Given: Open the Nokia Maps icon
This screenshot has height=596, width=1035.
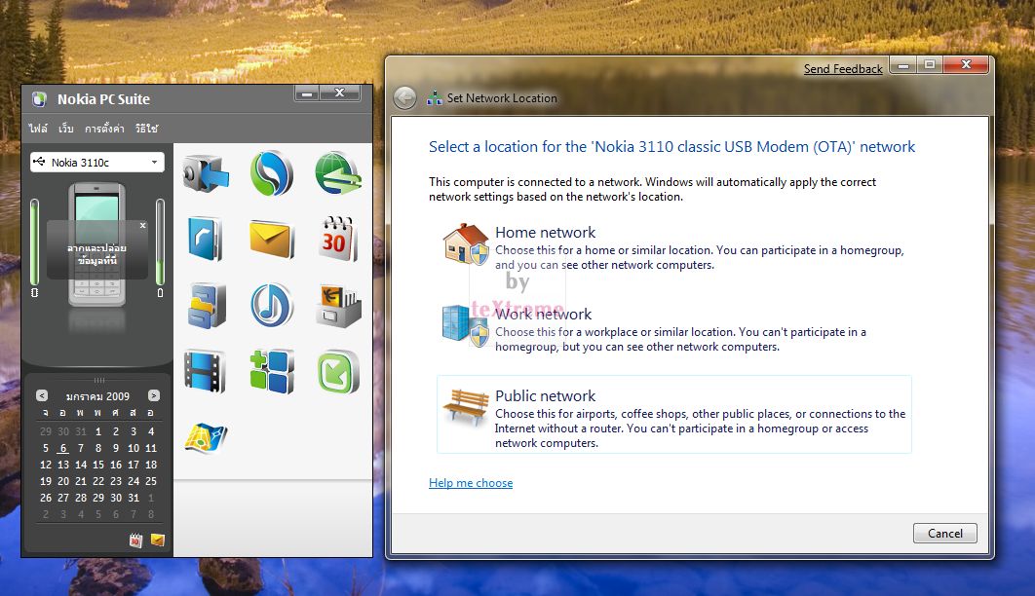Looking at the screenshot, I should click(x=206, y=438).
